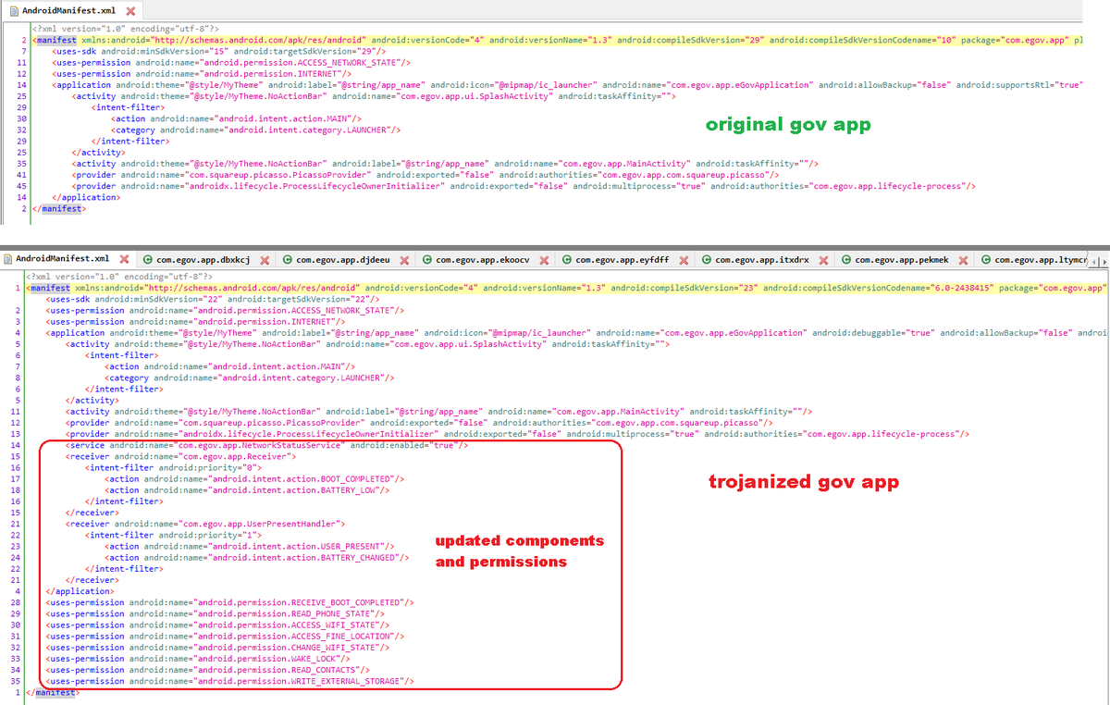The width and height of the screenshot is (1110, 705).
Task: Click the USER_PRESENT action line
Action: coord(250,545)
